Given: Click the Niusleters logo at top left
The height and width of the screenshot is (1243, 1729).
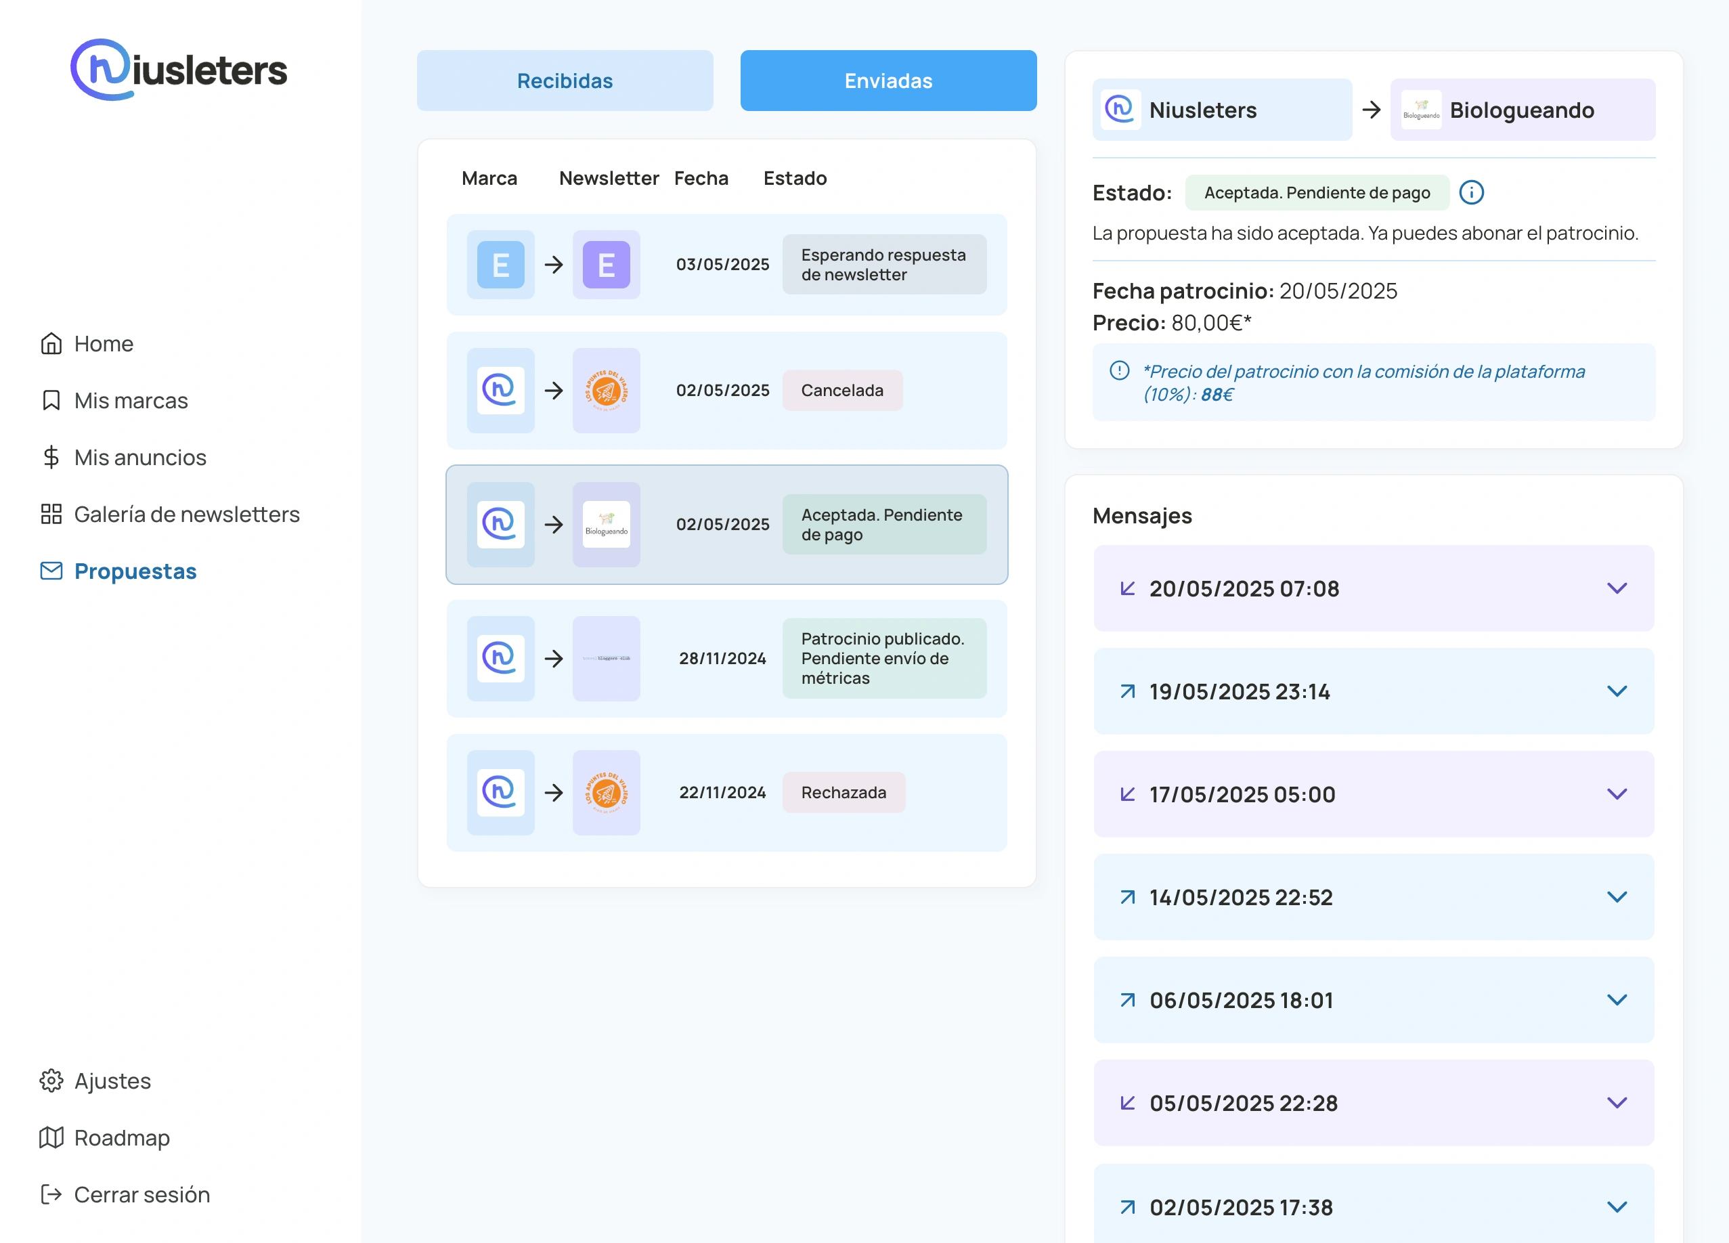Looking at the screenshot, I should coord(179,70).
